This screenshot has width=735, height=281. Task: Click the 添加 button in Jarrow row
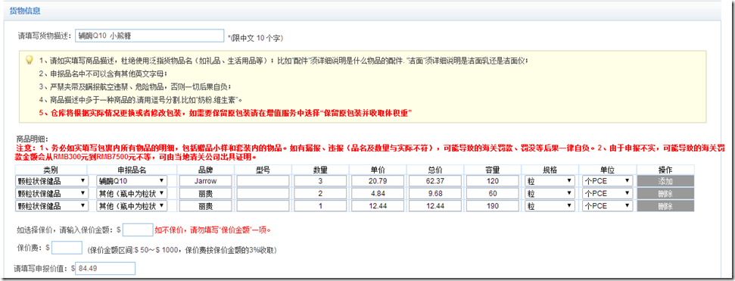coord(665,180)
